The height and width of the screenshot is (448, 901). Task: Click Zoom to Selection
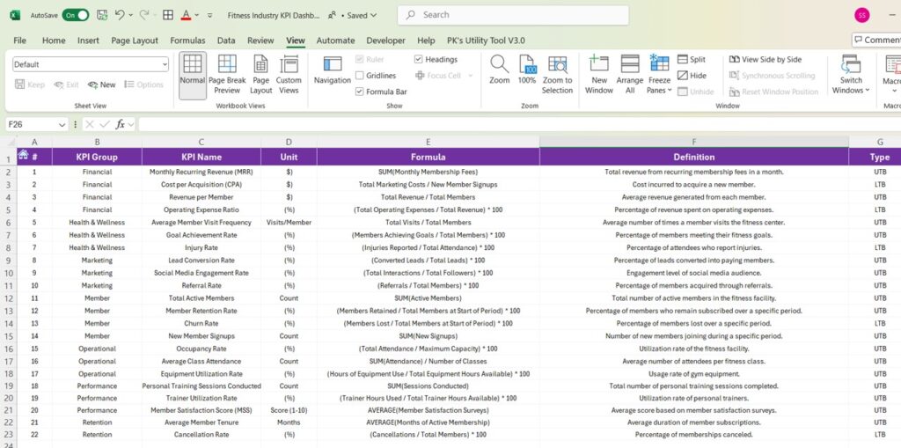tap(557, 75)
